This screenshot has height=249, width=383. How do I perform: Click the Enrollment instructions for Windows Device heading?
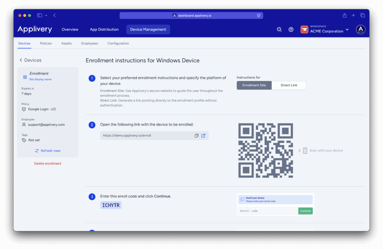click(143, 60)
